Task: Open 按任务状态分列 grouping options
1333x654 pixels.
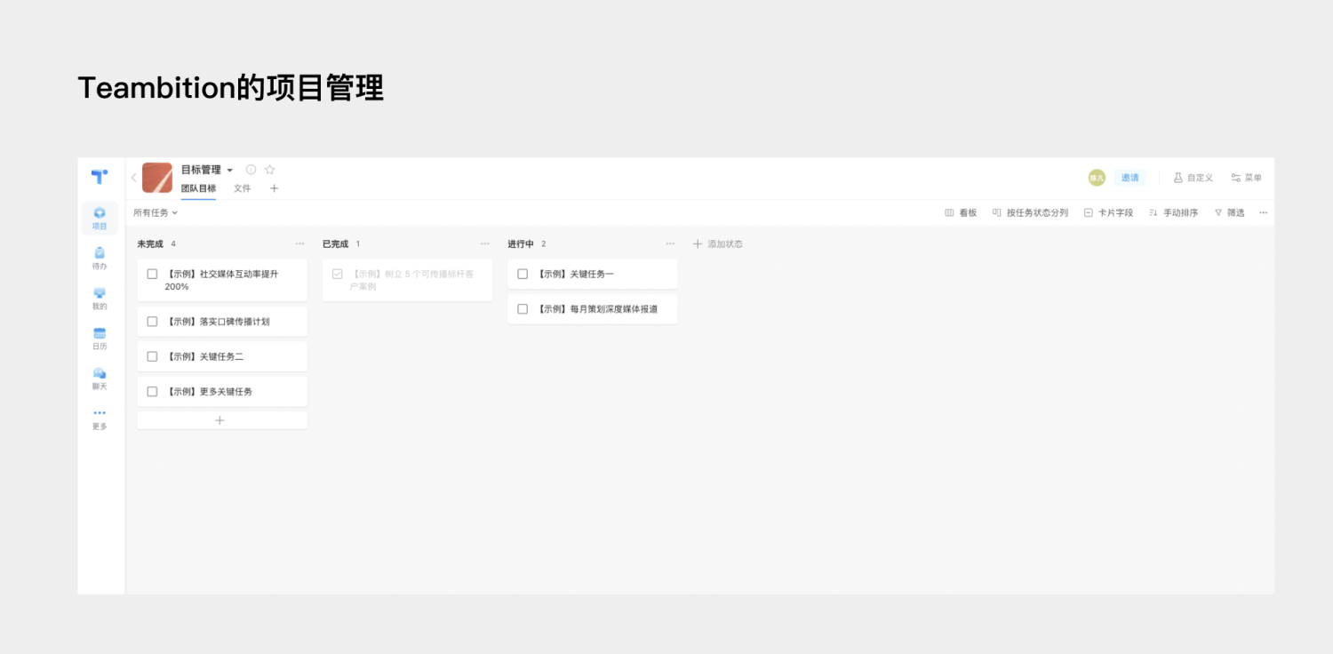Action: coord(1030,212)
